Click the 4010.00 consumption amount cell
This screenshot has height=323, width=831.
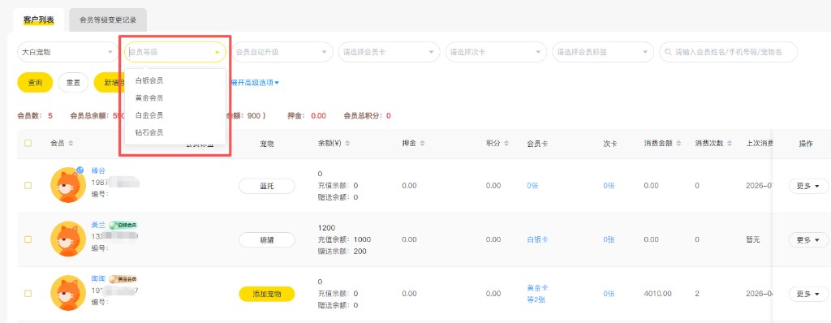[x=657, y=293]
